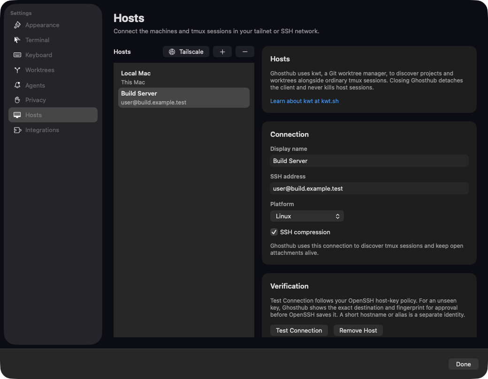
Task: Click the Agents bell icon
Action: (17, 85)
